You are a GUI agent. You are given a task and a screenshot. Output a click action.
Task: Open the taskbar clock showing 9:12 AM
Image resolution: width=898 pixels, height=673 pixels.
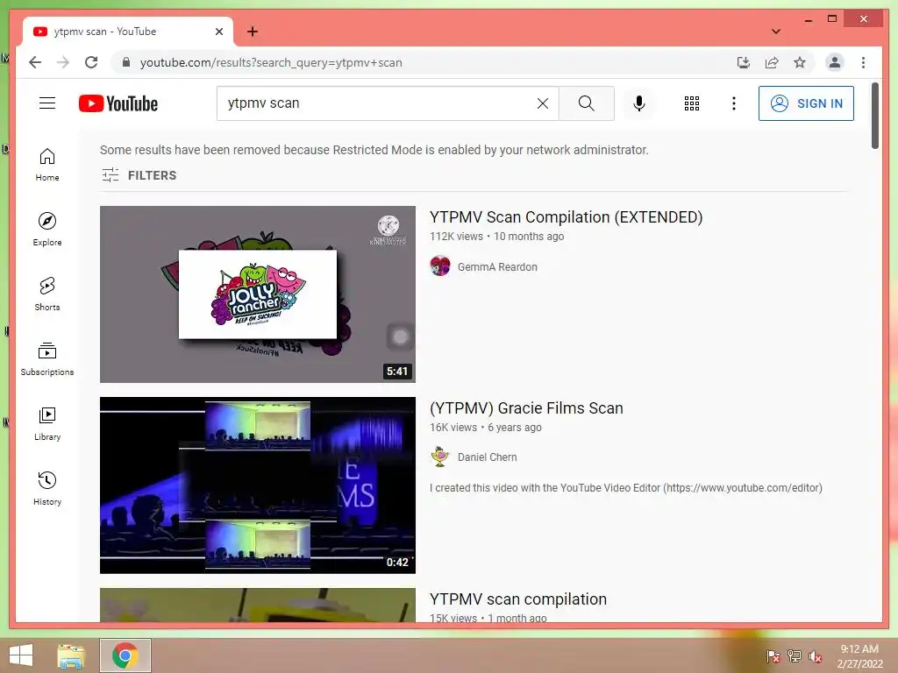(859, 655)
